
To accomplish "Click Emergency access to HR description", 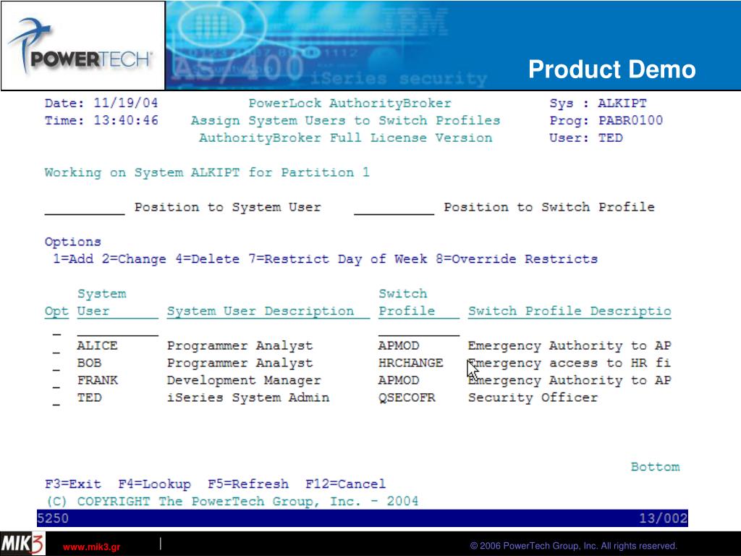I will (569, 363).
